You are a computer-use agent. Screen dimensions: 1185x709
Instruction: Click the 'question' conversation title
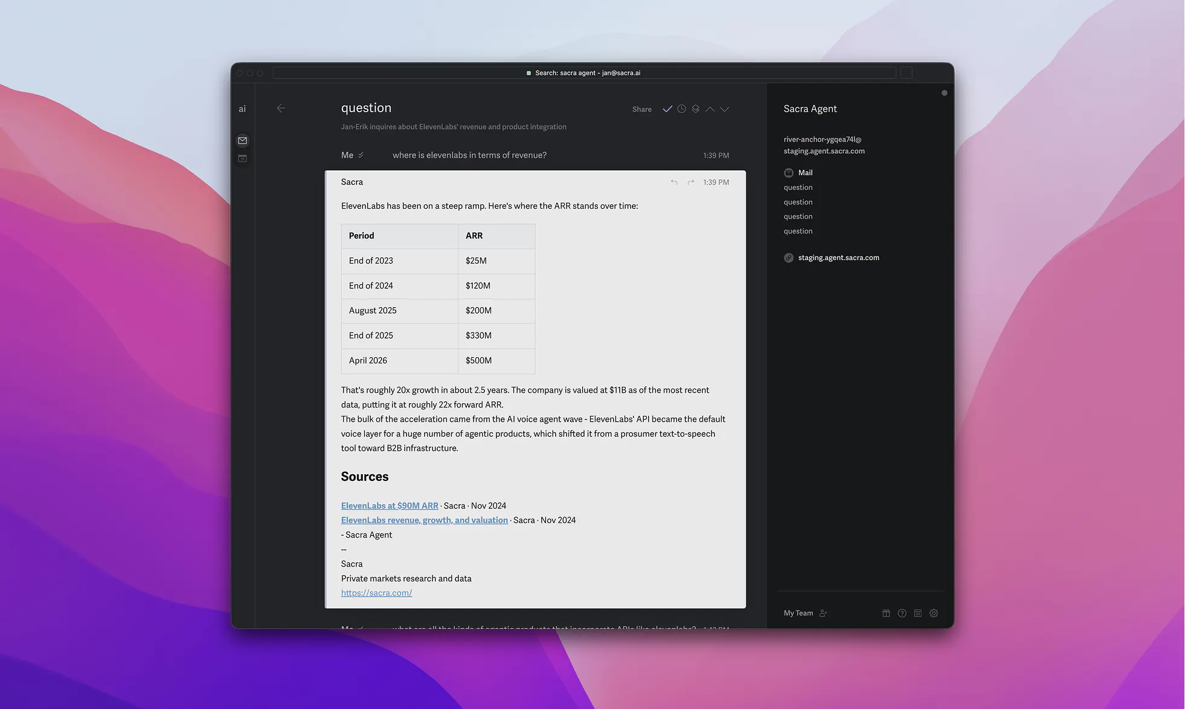[x=366, y=108]
